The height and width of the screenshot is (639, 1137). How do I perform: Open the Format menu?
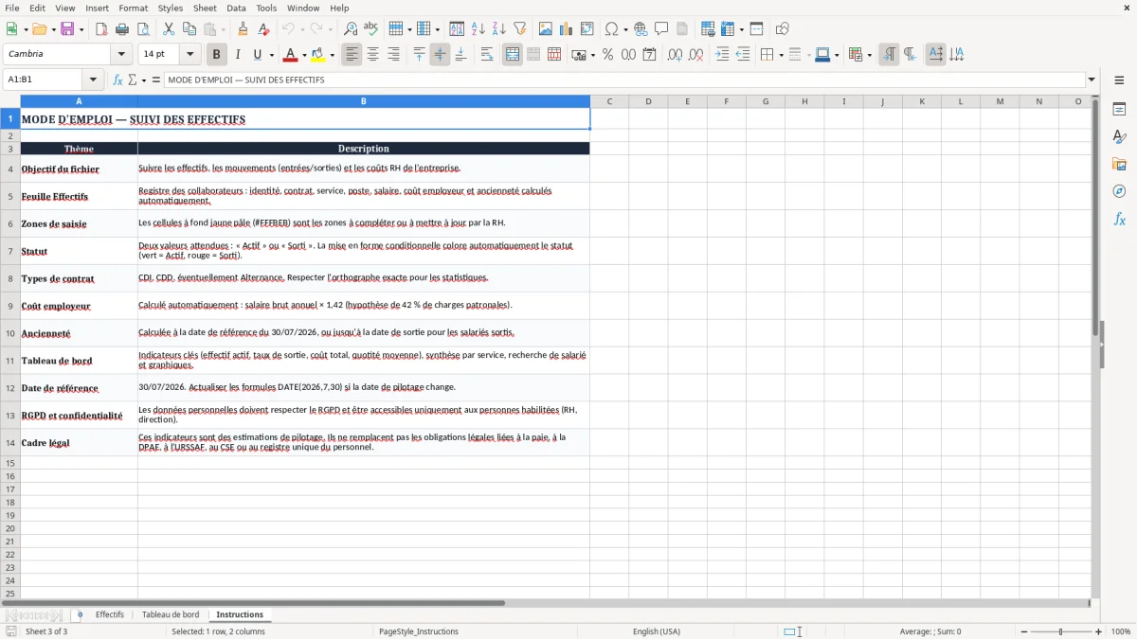click(x=133, y=8)
